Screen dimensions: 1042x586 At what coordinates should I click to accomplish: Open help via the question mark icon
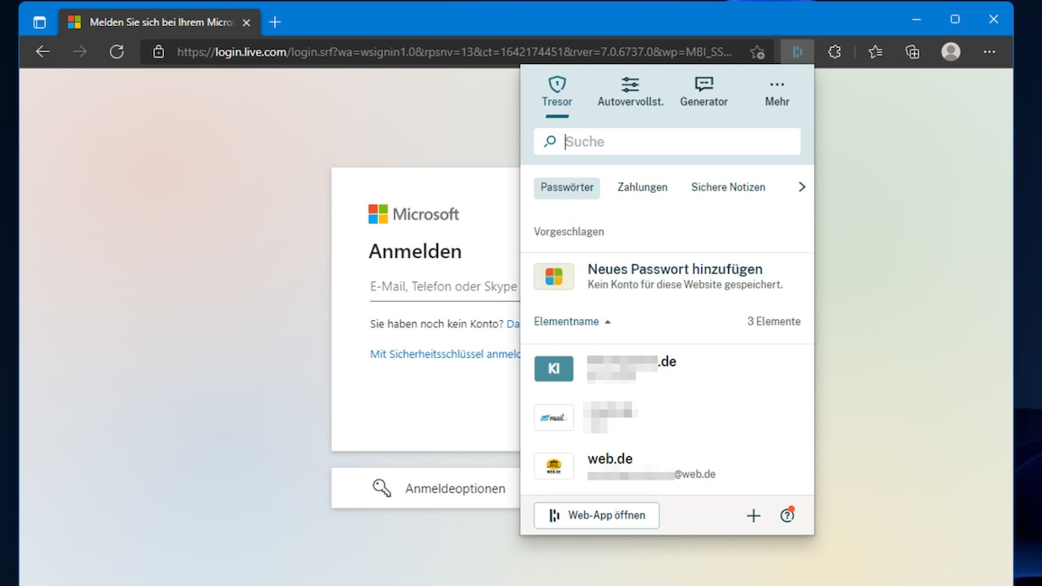786,515
